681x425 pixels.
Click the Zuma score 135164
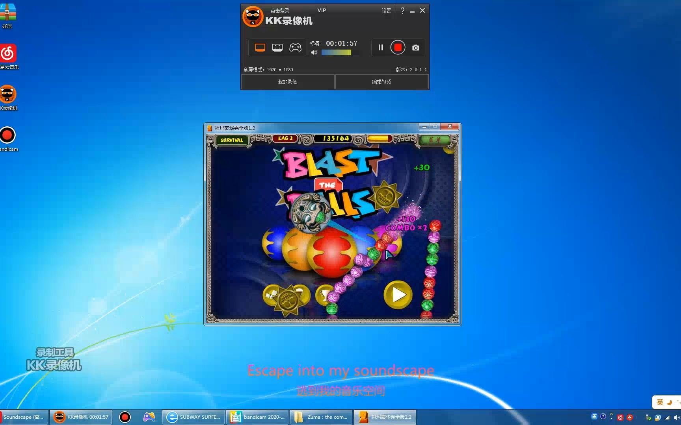click(x=336, y=138)
